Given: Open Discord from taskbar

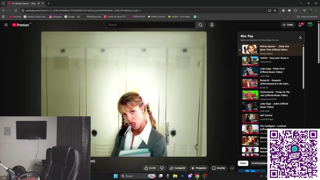Looking at the screenshot, I should pos(190,176).
